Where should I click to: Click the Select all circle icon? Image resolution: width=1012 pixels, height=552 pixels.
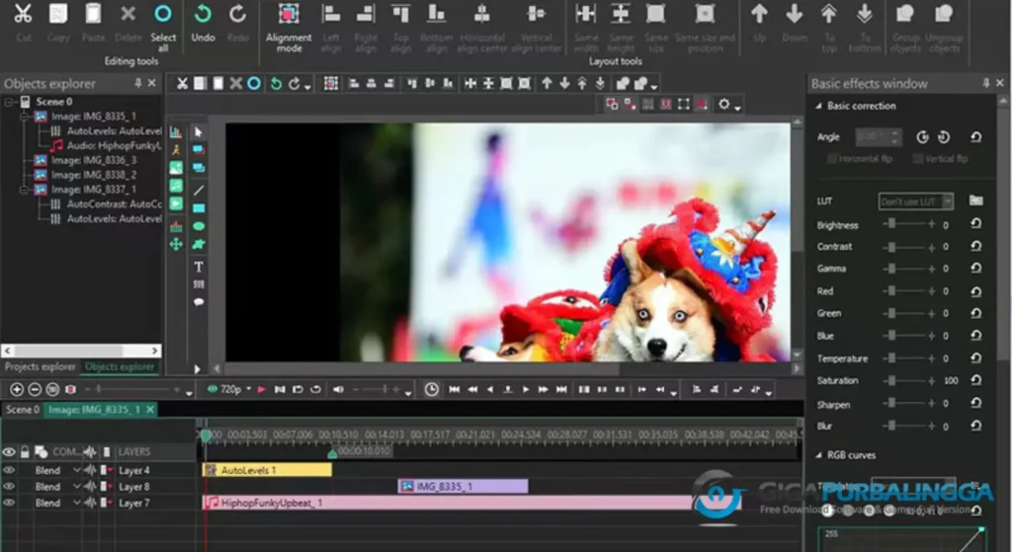coord(163,14)
